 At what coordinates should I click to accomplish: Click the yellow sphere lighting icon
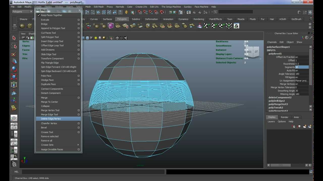click(96, 38)
